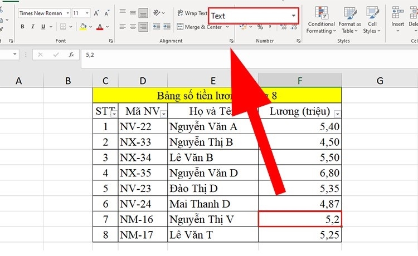
Task: Toggle the Align Right button
Action: click(x=143, y=27)
